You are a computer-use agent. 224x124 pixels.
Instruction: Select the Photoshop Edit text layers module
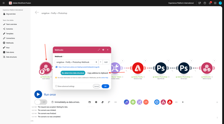pos(184,68)
